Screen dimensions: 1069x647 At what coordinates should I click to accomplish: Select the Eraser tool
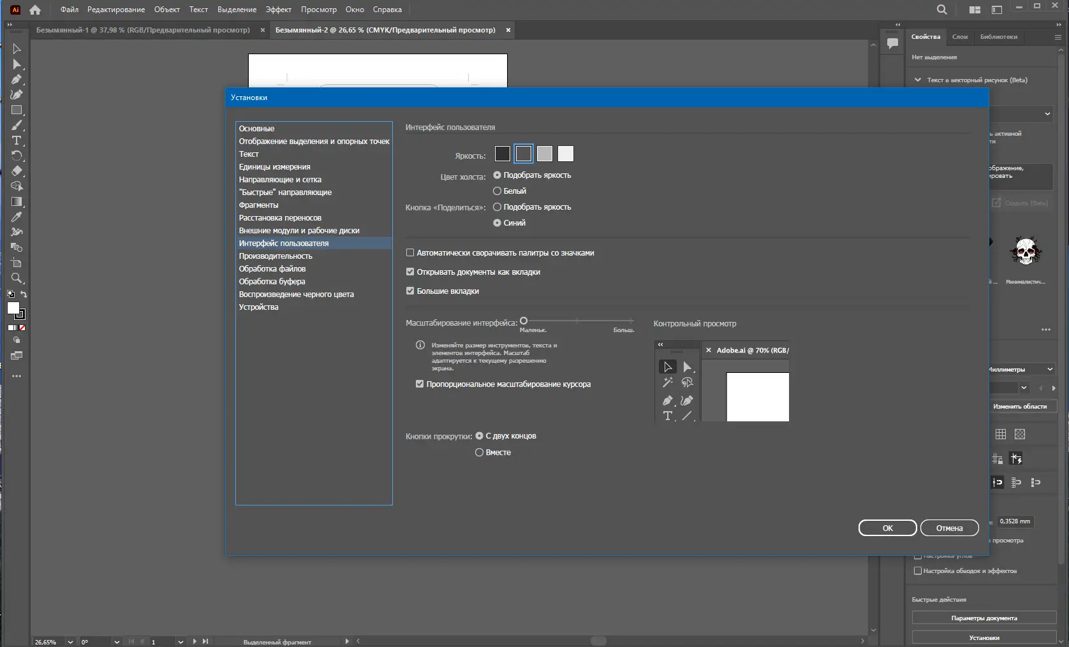[17, 171]
